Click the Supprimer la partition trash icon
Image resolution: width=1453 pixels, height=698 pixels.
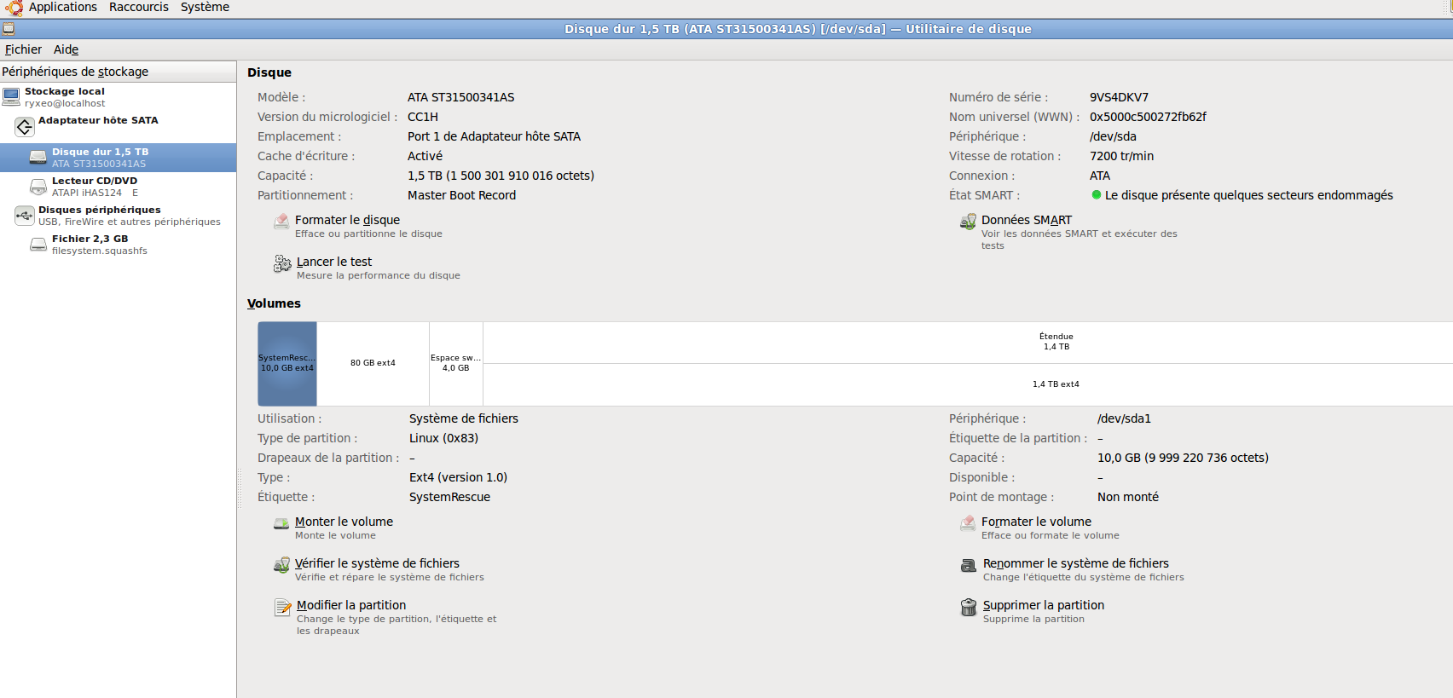969,607
